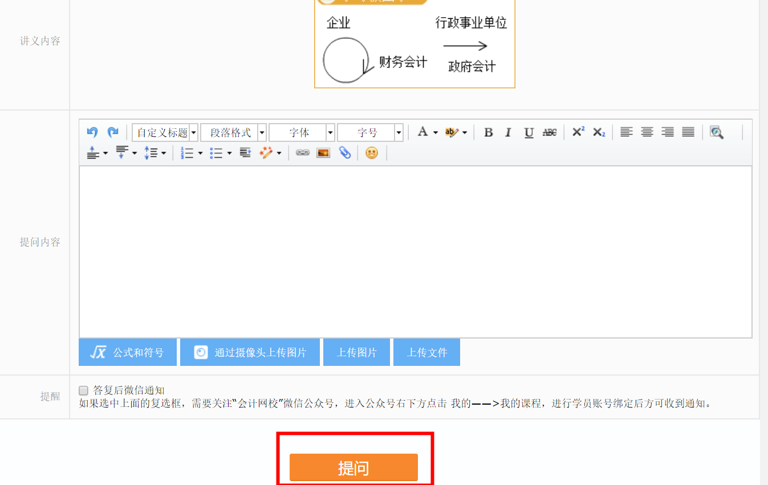
Task: Toggle center text alignment
Action: [647, 132]
